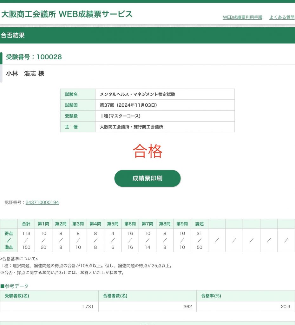The image size is (295, 325).
Task: Click the 合計 column header
Action: coord(26,224)
